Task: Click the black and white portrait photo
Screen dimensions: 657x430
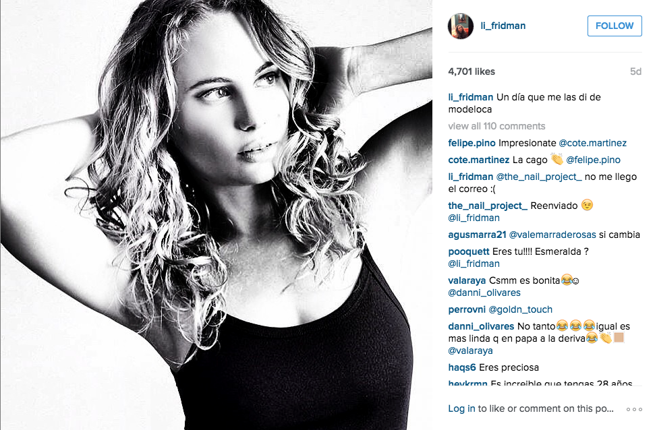Action: coord(217,215)
